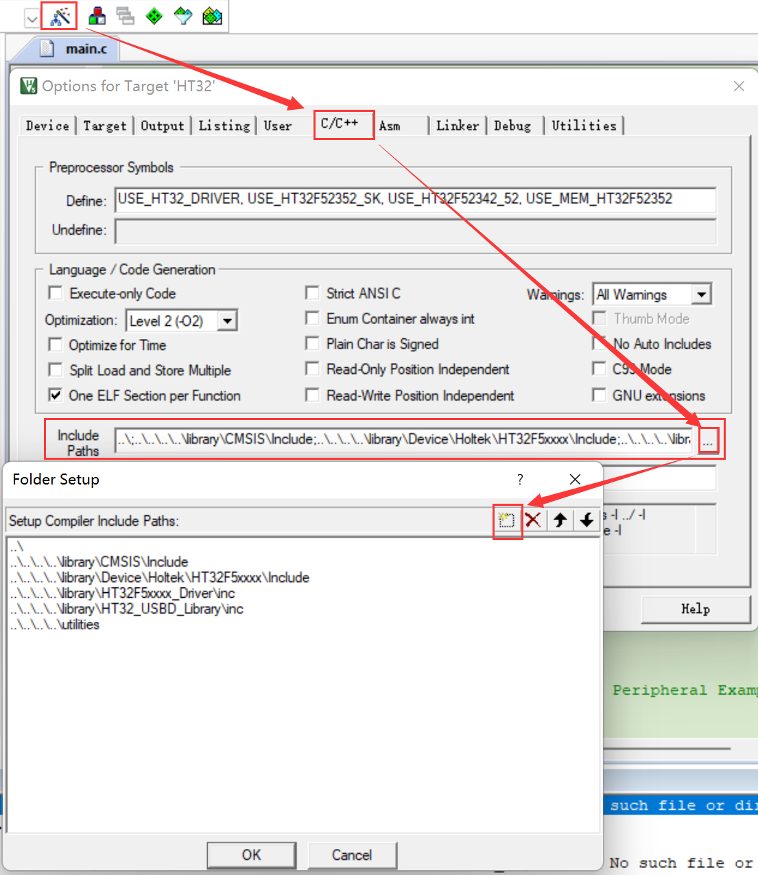The height and width of the screenshot is (875, 758).
Task: Move include path up with arrow
Action: click(560, 520)
